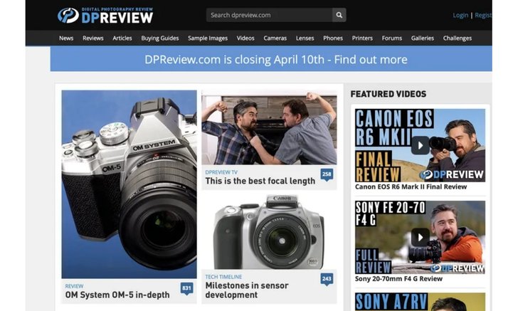
Task: Open the Cameras menu
Action: [275, 38]
